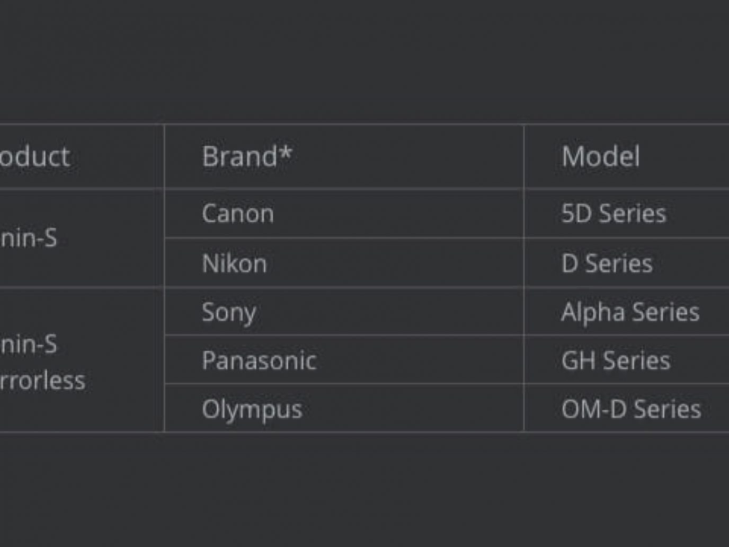Select the Canon brand cell
Screen dimensions: 729x547
coord(238,214)
